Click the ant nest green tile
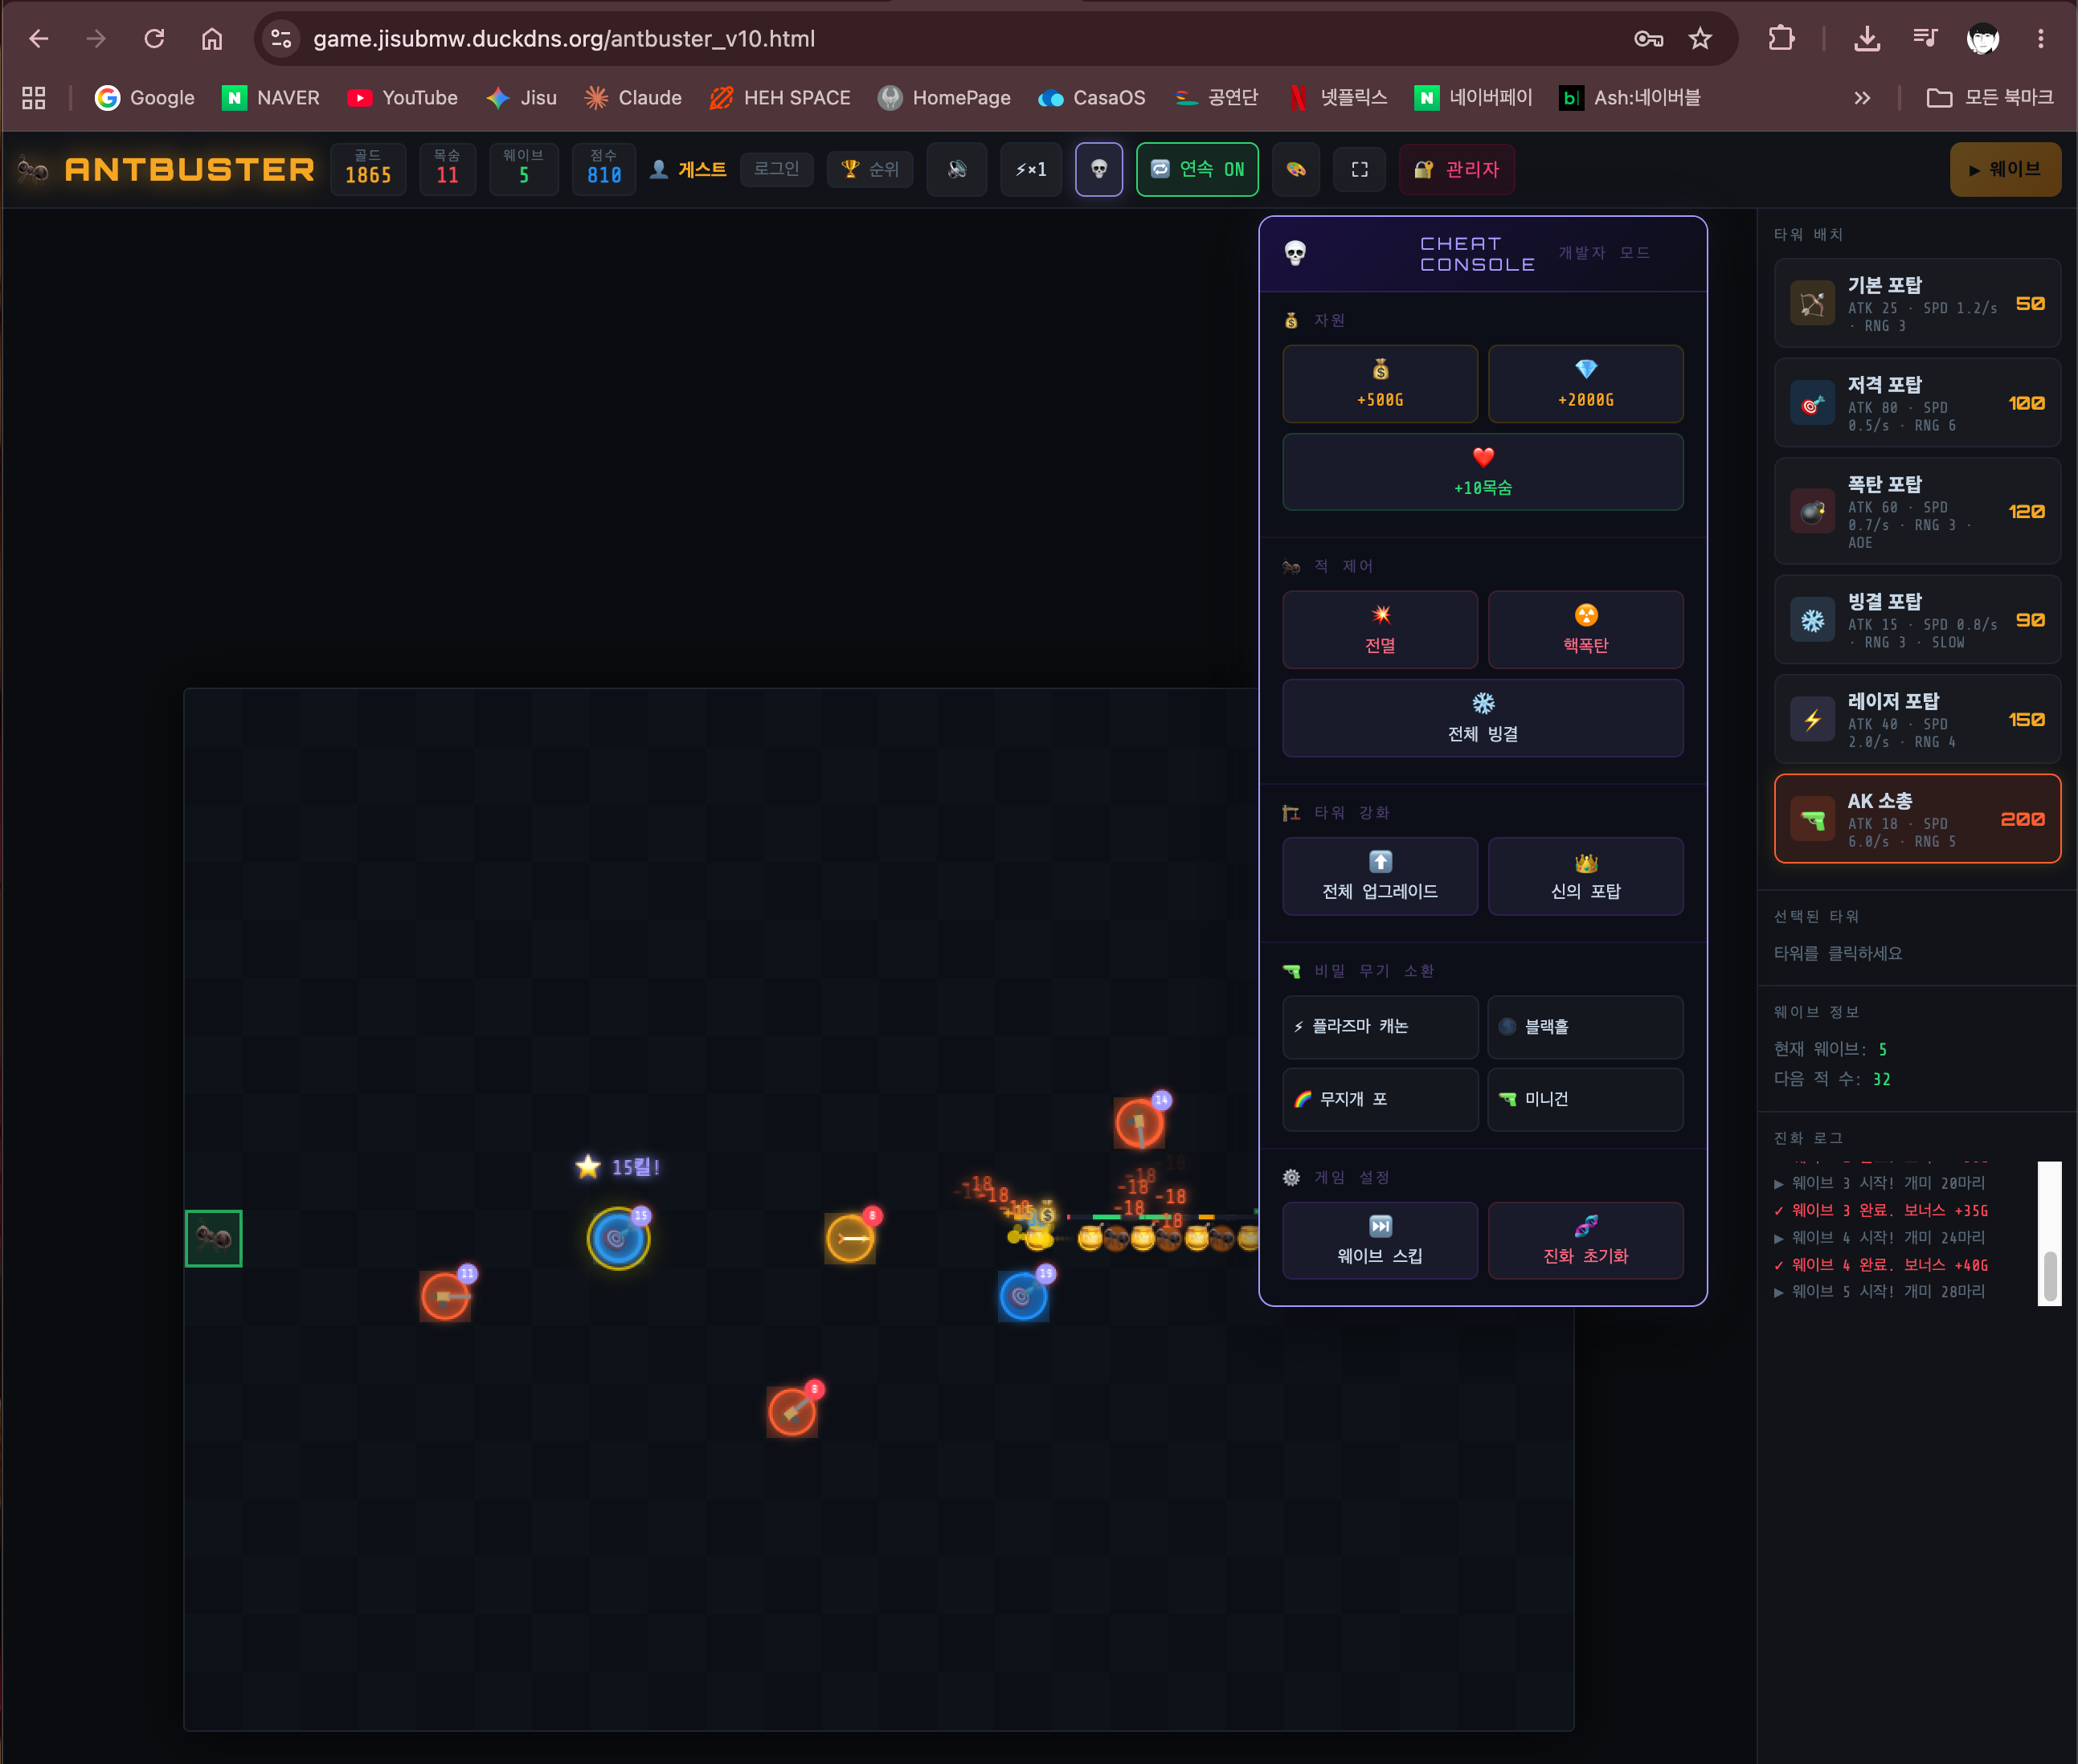The width and height of the screenshot is (2078, 1764). tap(213, 1238)
